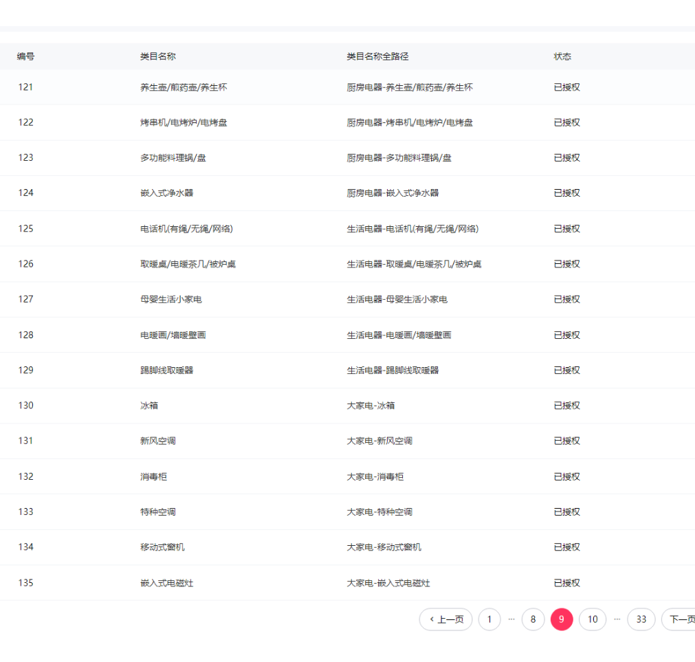Viewport: 695px width, 662px height.
Task: Go to the next page (下一页)
Action: pos(679,619)
